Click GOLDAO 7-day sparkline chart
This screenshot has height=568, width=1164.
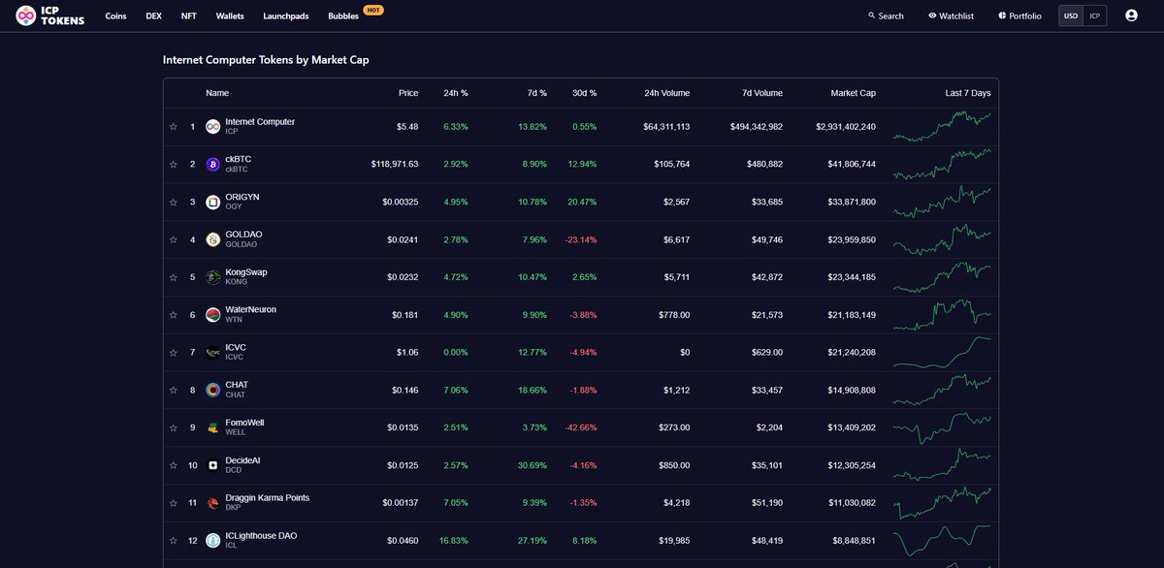[942, 239]
